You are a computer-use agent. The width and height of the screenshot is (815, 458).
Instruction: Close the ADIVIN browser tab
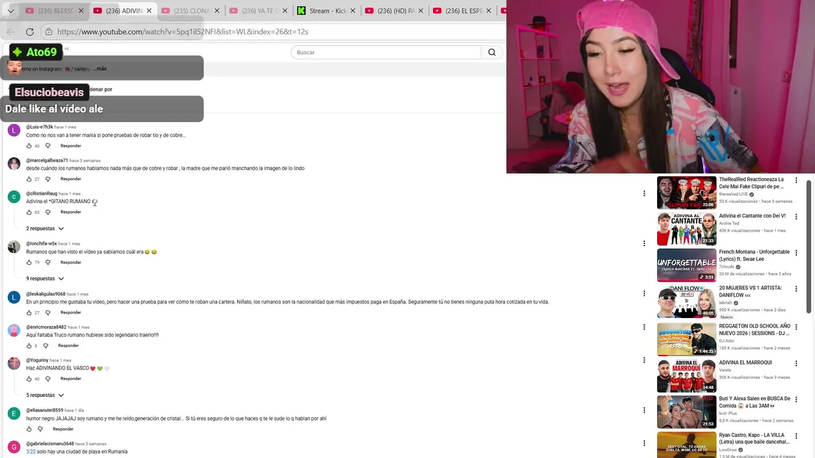click(x=149, y=11)
